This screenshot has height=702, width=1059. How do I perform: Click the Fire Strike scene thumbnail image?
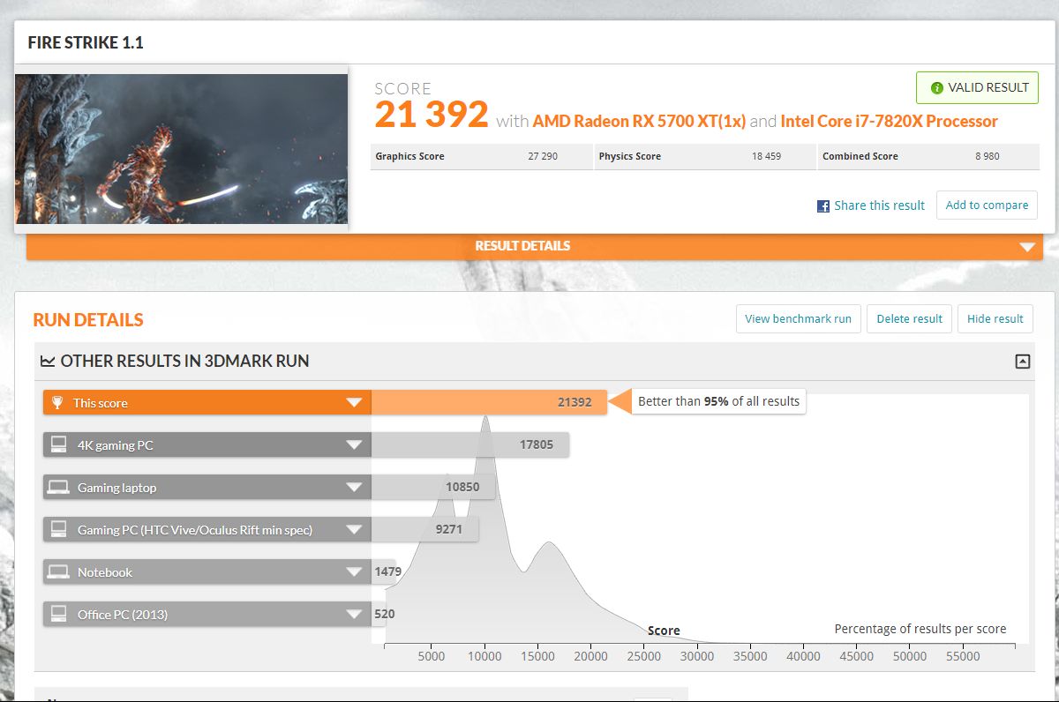tap(182, 149)
